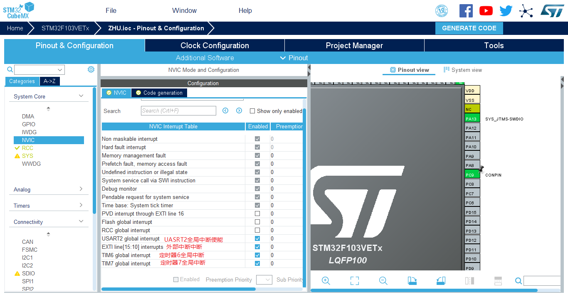Screen dimensions: 568x297
Task: Select RCC in System Core list
Action: (27, 148)
